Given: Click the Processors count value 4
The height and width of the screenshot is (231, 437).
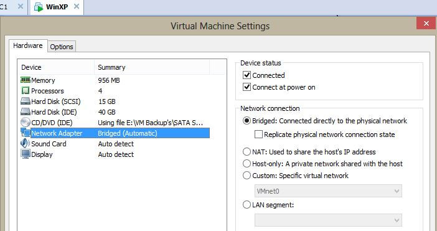Looking at the screenshot, I should (100, 91).
